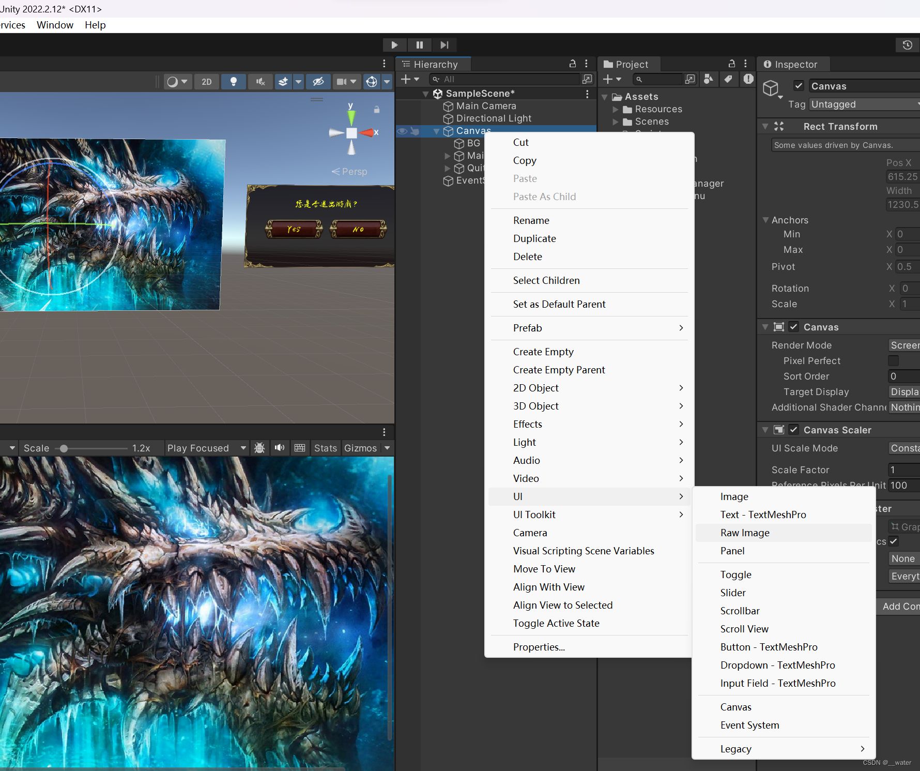Click Hierarchy search field
Viewport: 920px width, 771px height.
(x=505, y=79)
